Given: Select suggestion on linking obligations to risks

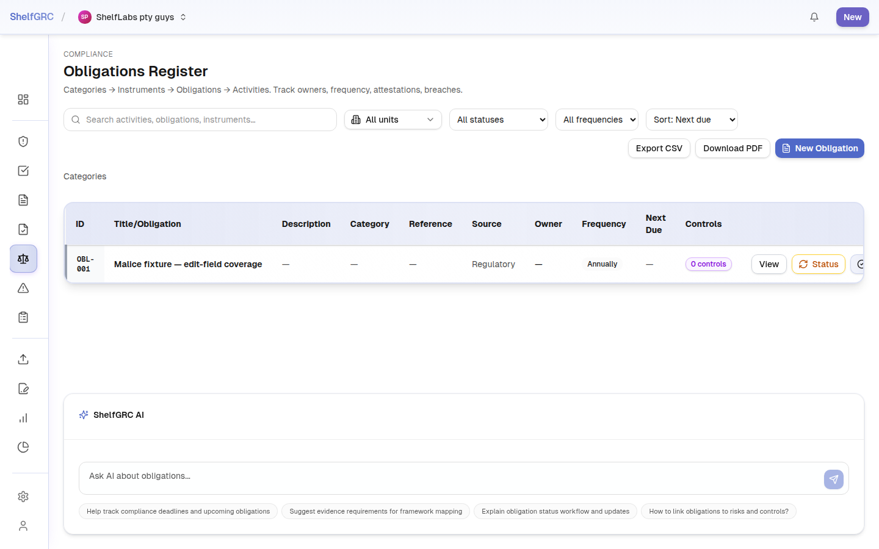Looking at the screenshot, I should click(x=718, y=511).
